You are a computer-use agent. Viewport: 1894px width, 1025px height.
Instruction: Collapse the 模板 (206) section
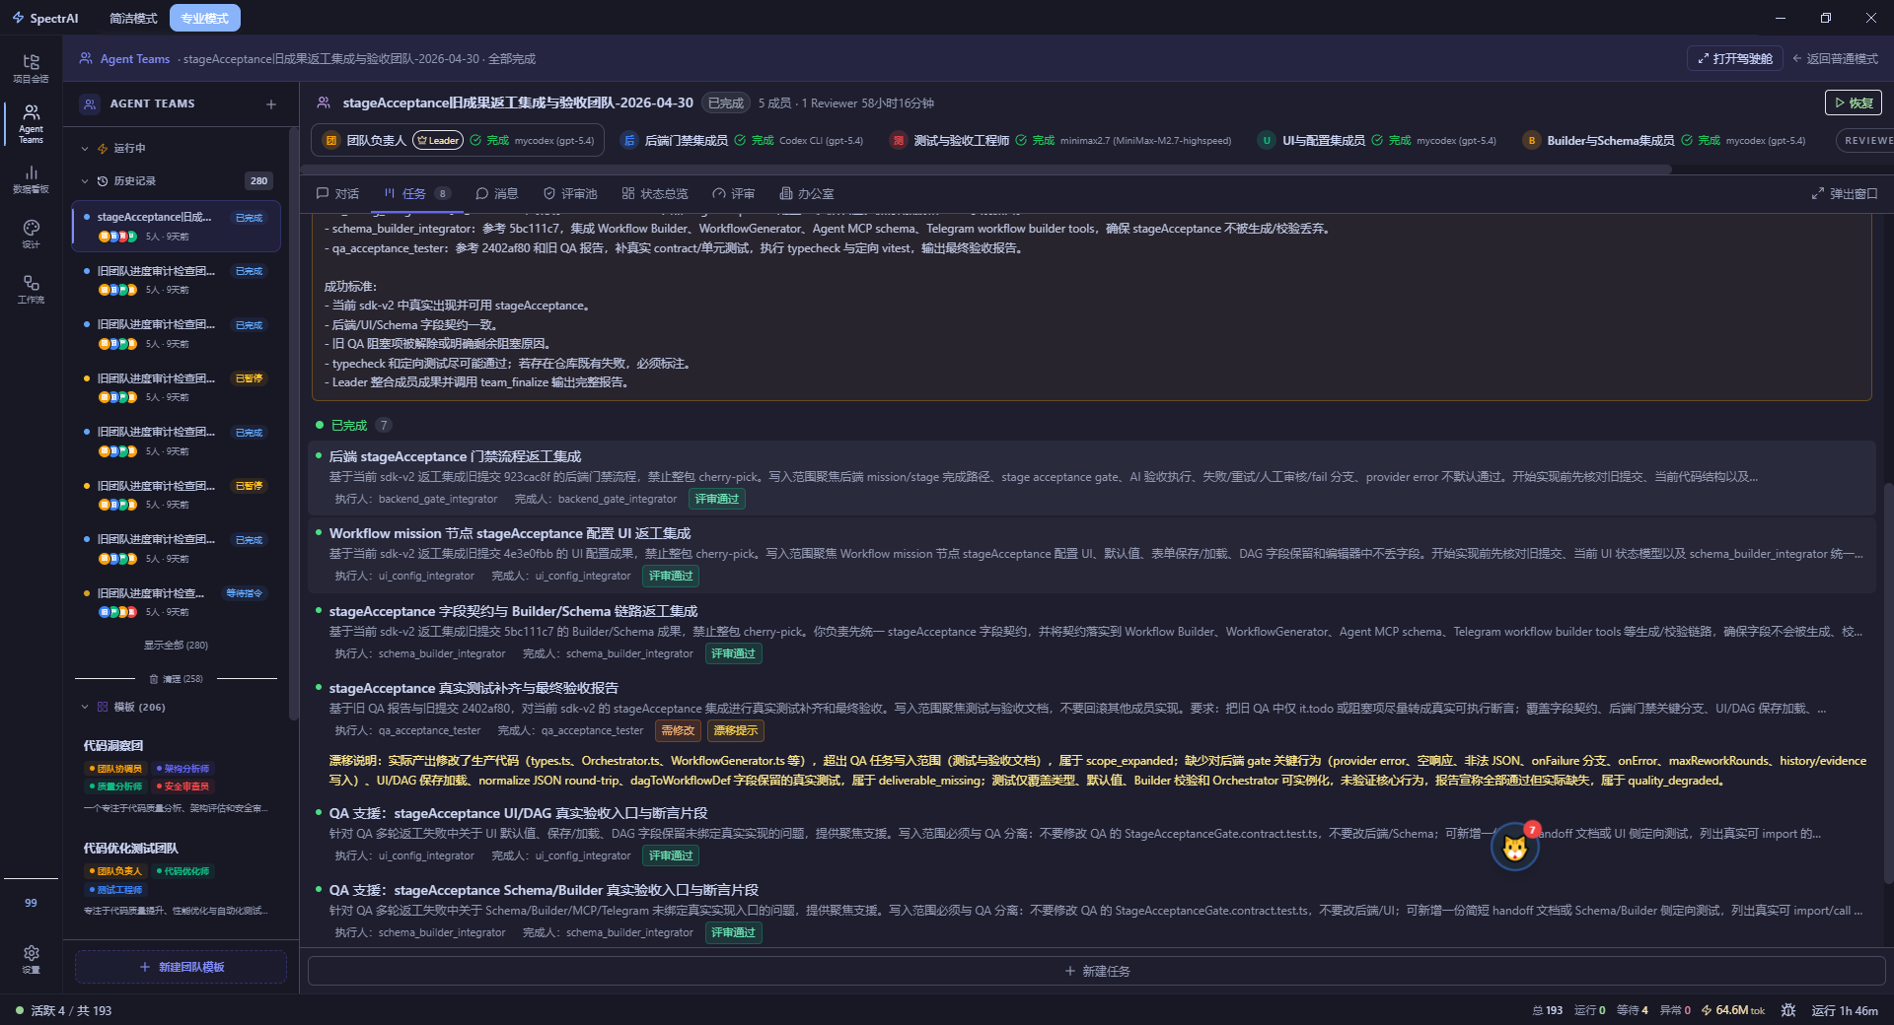pos(85,707)
